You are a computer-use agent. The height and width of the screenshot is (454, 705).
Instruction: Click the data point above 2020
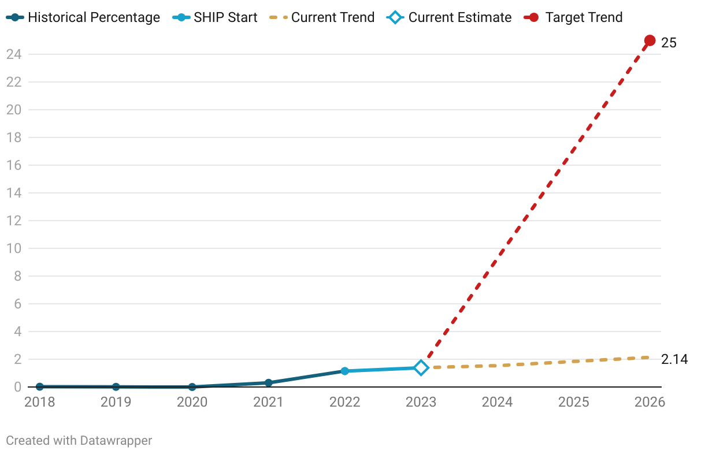point(192,386)
